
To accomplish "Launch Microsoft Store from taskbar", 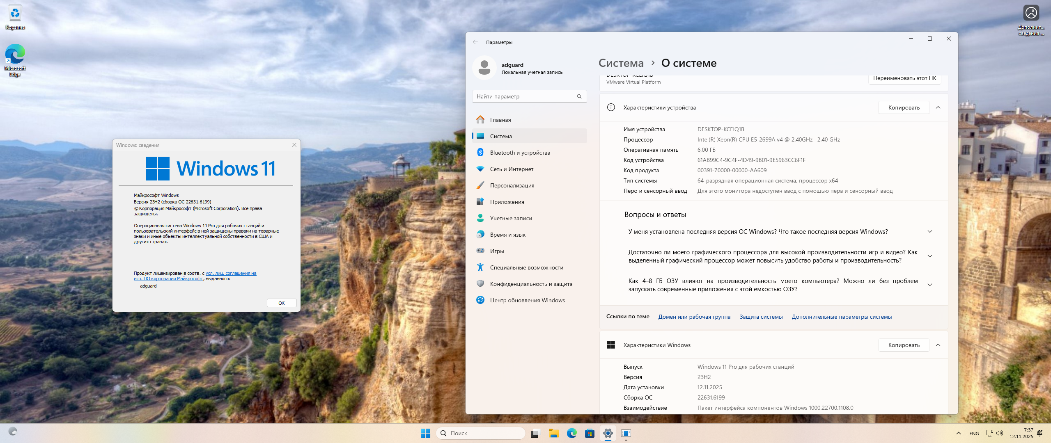I will [x=590, y=433].
